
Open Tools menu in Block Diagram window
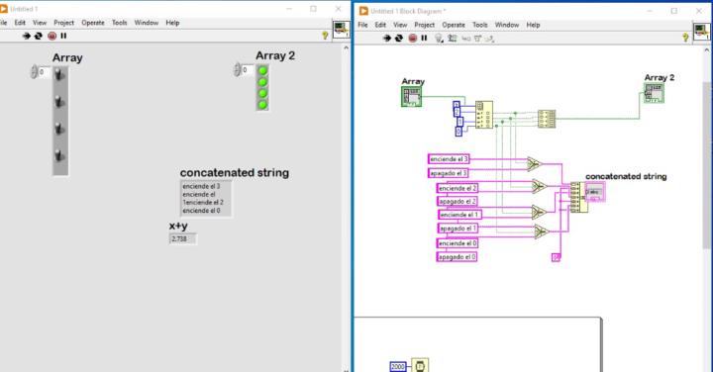[479, 25]
